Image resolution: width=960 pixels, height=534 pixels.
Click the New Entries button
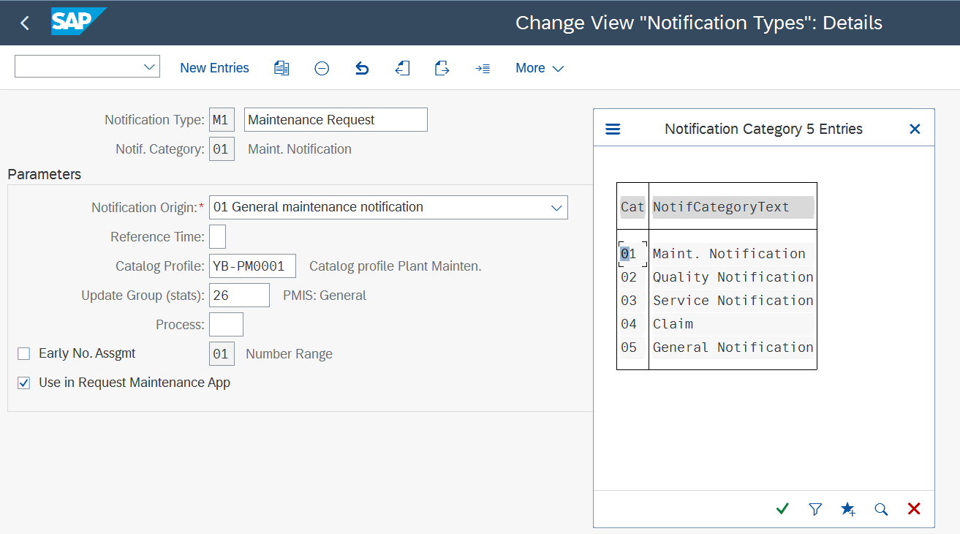[x=214, y=67]
